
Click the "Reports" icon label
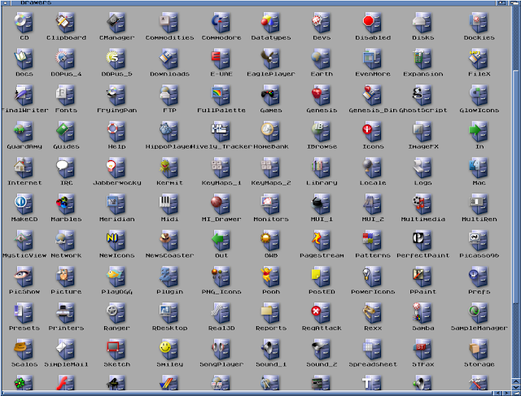pyautogui.click(x=271, y=328)
